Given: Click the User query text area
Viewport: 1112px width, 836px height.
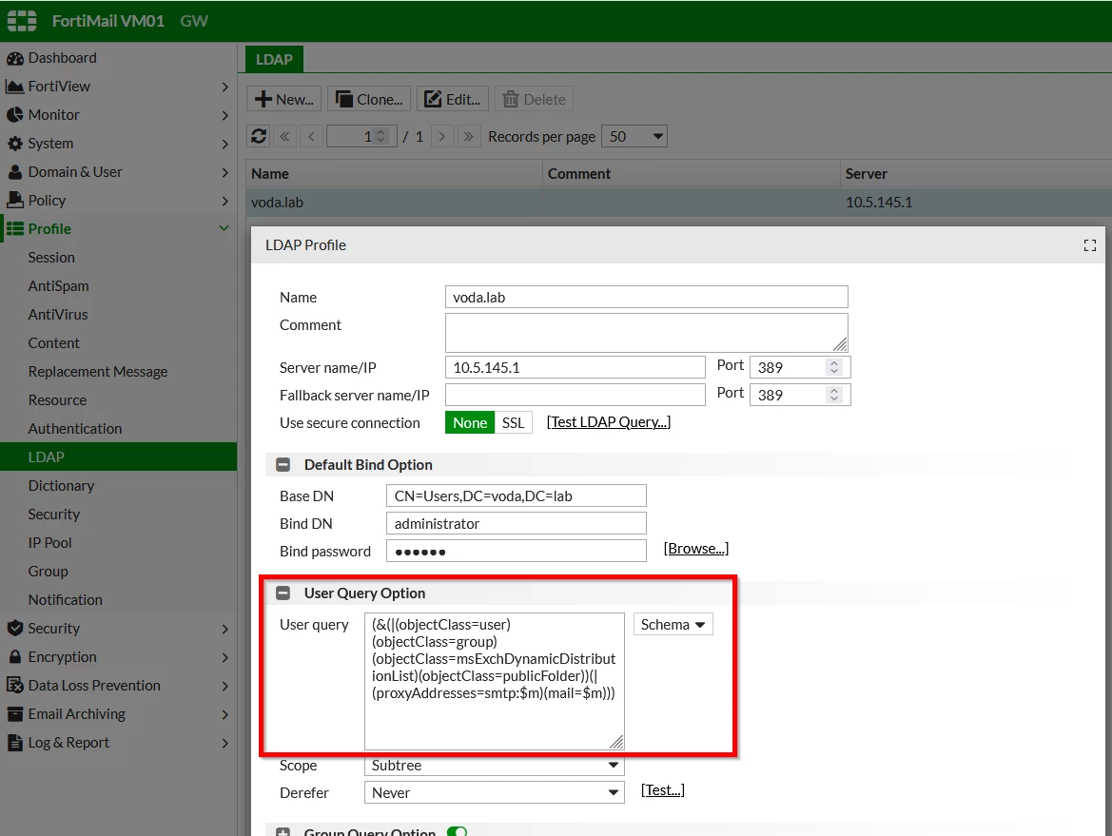Looking at the screenshot, I should [495, 681].
